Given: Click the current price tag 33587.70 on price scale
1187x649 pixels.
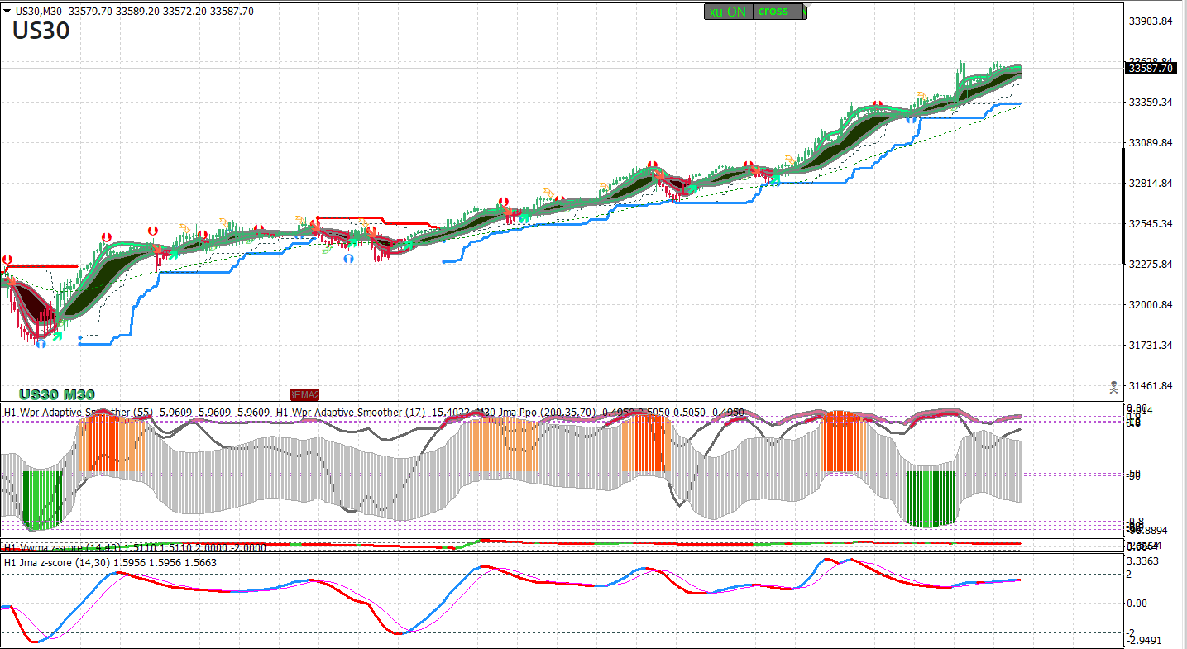Looking at the screenshot, I should pyautogui.click(x=1150, y=69).
